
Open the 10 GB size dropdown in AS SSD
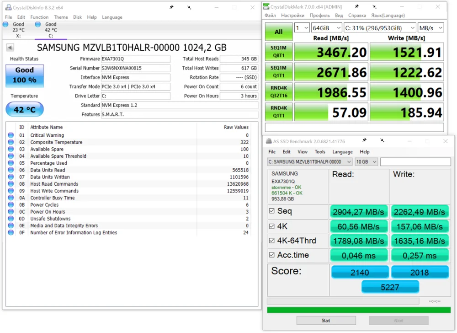pos(366,162)
